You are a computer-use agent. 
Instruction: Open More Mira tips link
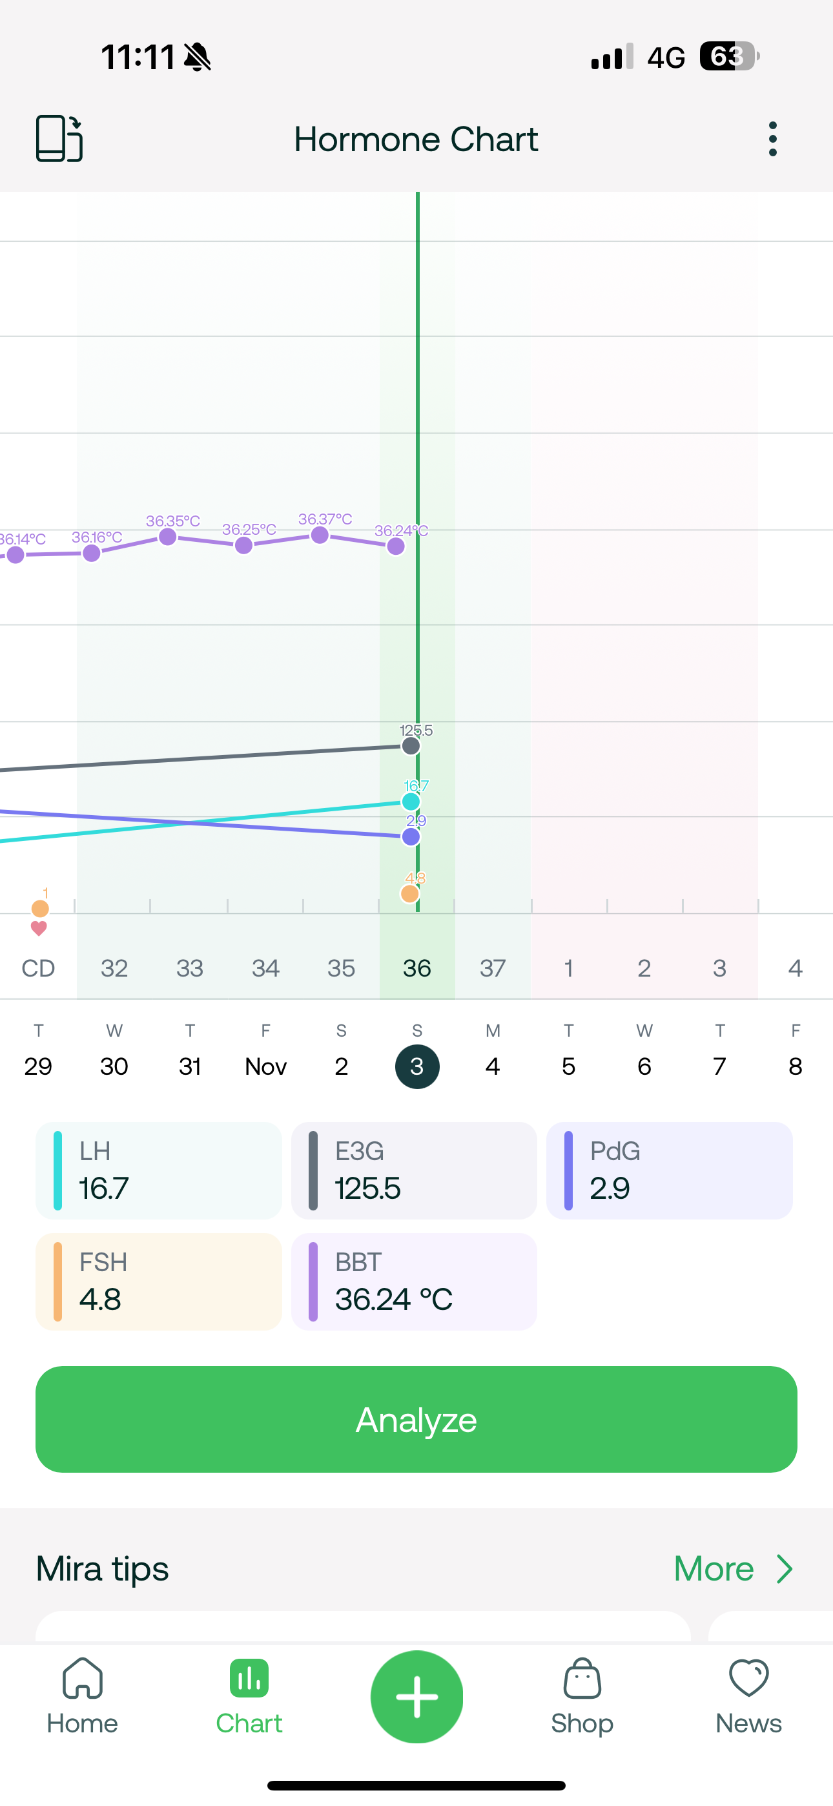tap(714, 1569)
